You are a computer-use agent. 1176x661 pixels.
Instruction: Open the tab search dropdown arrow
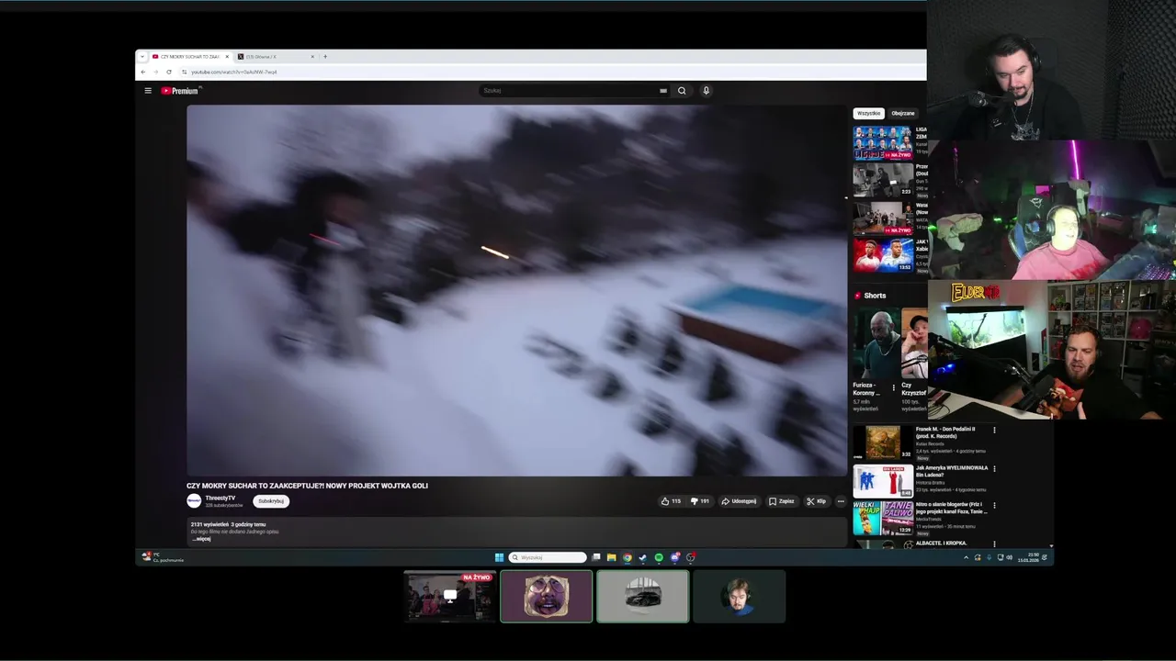(x=142, y=57)
